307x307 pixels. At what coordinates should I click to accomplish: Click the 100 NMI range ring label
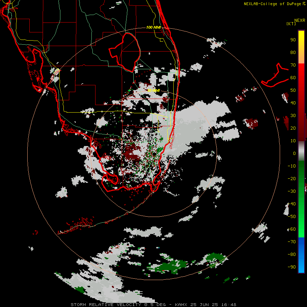click(x=154, y=27)
